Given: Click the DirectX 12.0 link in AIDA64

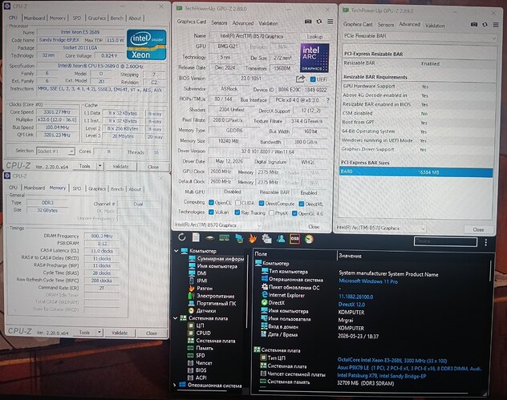Looking at the screenshot, I should pyautogui.click(x=351, y=305).
